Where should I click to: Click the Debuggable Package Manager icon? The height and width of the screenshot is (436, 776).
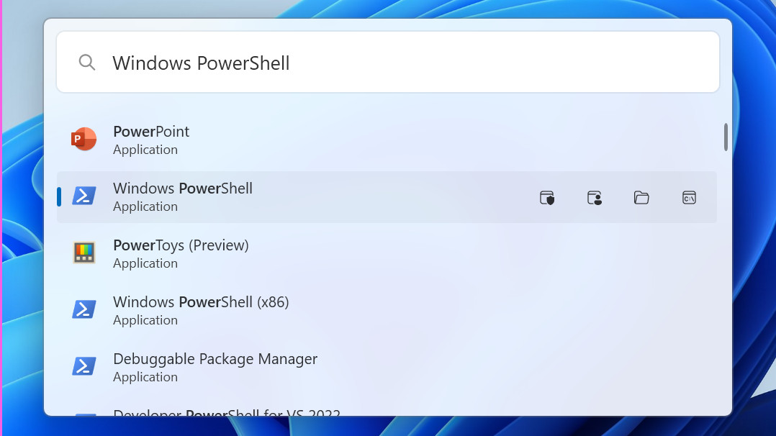(84, 366)
